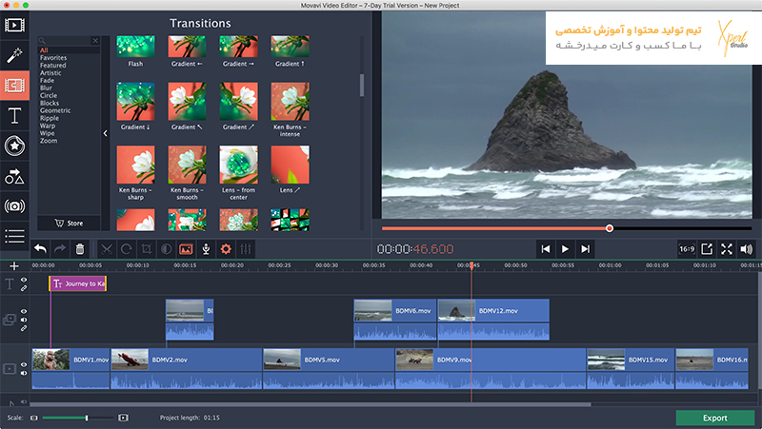The width and height of the screenshot is (762, 429).
Task: Toggle overlay track link icon
Action: click(23, 328)
